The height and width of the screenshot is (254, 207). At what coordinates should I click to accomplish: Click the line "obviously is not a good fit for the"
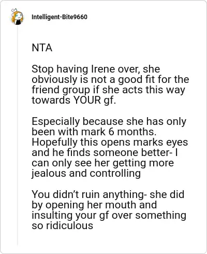110,79
